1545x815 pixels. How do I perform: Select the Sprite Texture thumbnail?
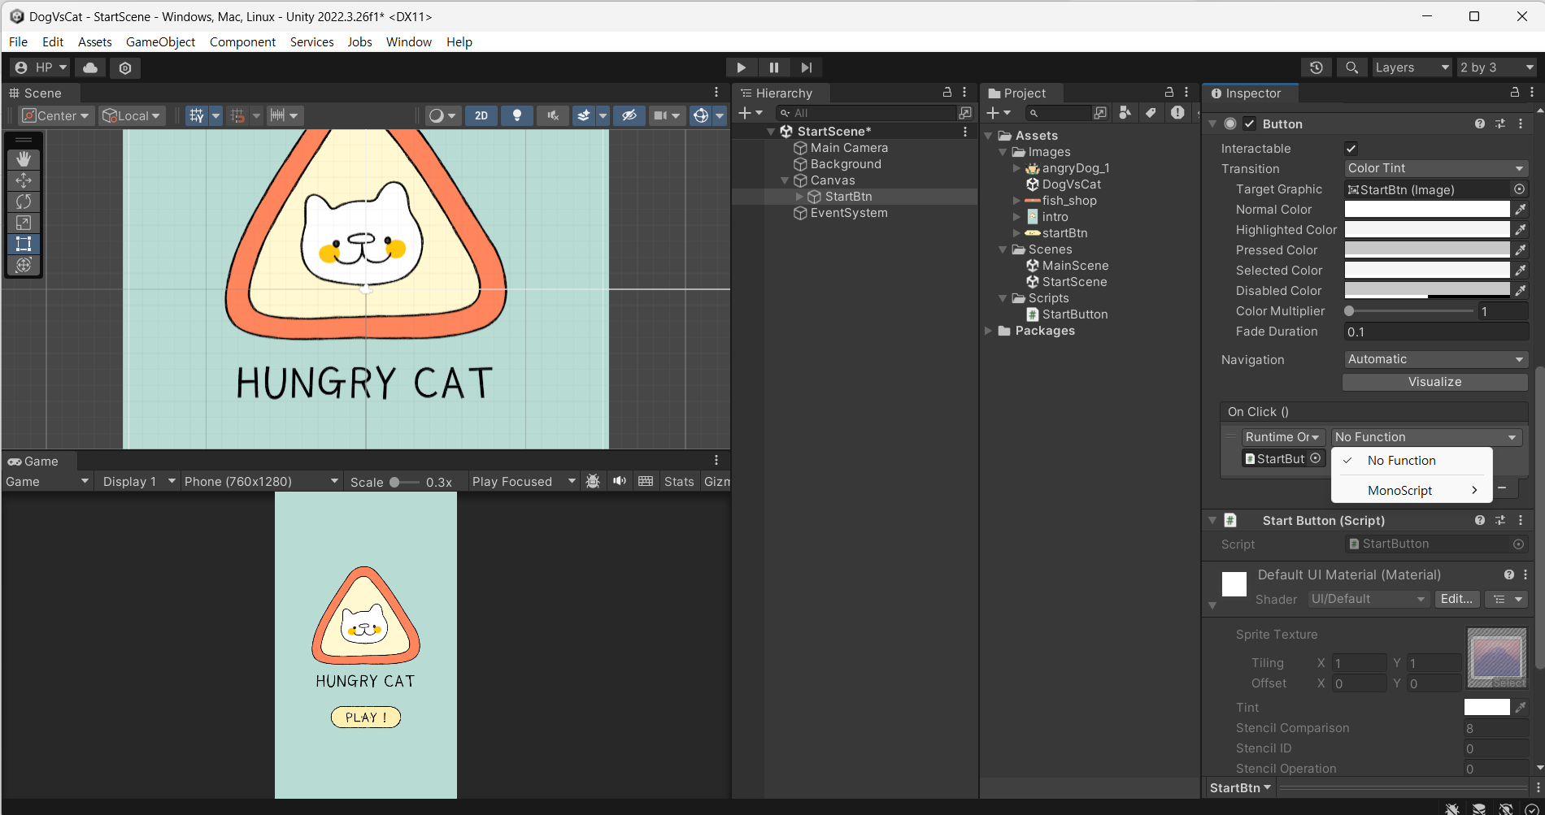(x=1497, y=657)
